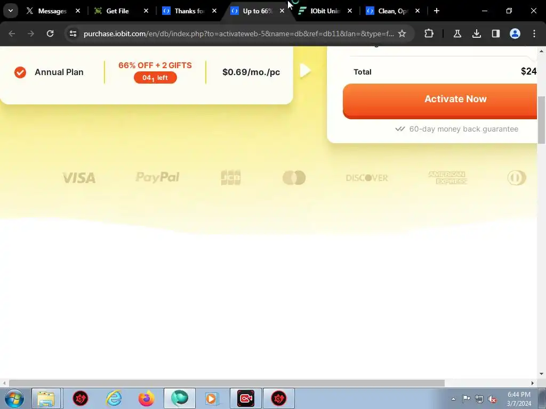
Task: Click the PayPal payment logo
Action: coord(157,177)
